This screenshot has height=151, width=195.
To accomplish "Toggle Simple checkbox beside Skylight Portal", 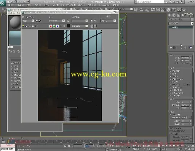I will tap(185, 85).
